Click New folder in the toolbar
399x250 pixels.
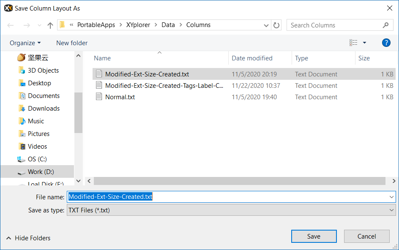(72, 43)
